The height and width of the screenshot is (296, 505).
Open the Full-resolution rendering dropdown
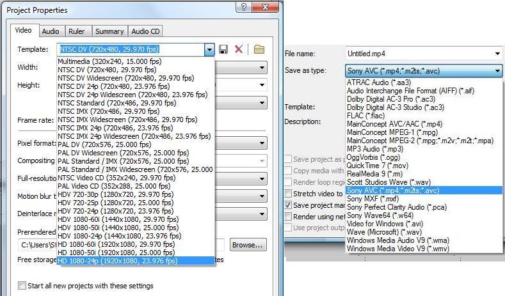[262, 178]
